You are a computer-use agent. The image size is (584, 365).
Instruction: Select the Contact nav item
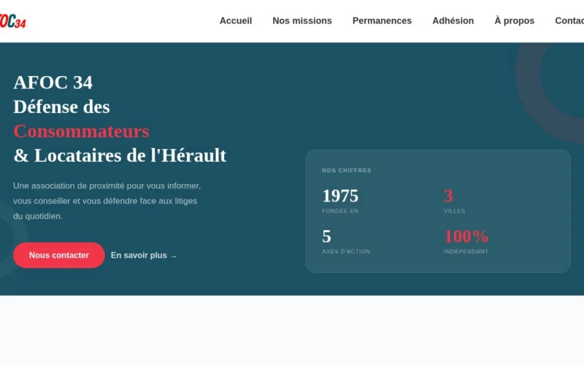click(569, 21)
